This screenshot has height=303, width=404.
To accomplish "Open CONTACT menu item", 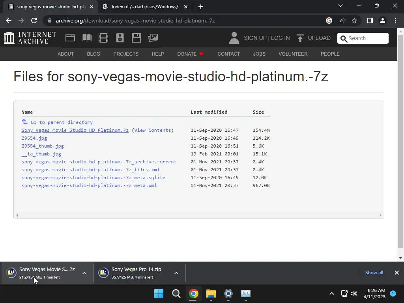I will click(x=229, y=54).
